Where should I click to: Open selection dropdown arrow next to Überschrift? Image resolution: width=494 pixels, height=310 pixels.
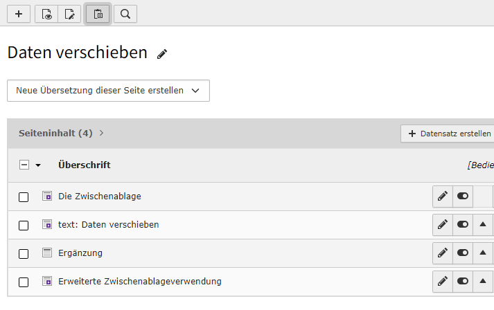point(38,165)
